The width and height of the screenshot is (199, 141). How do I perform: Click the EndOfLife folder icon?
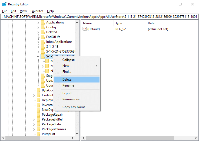43,37
